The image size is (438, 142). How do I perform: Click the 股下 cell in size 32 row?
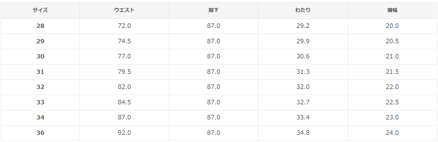point(214,87)
